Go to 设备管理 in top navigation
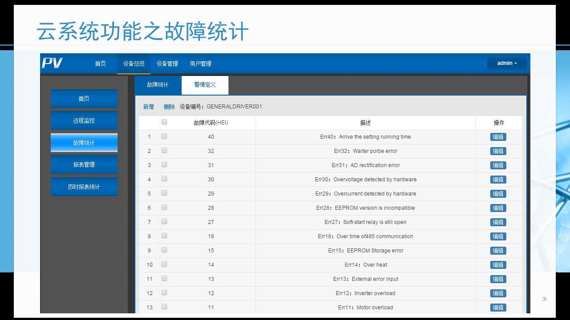 coord(167,64)
